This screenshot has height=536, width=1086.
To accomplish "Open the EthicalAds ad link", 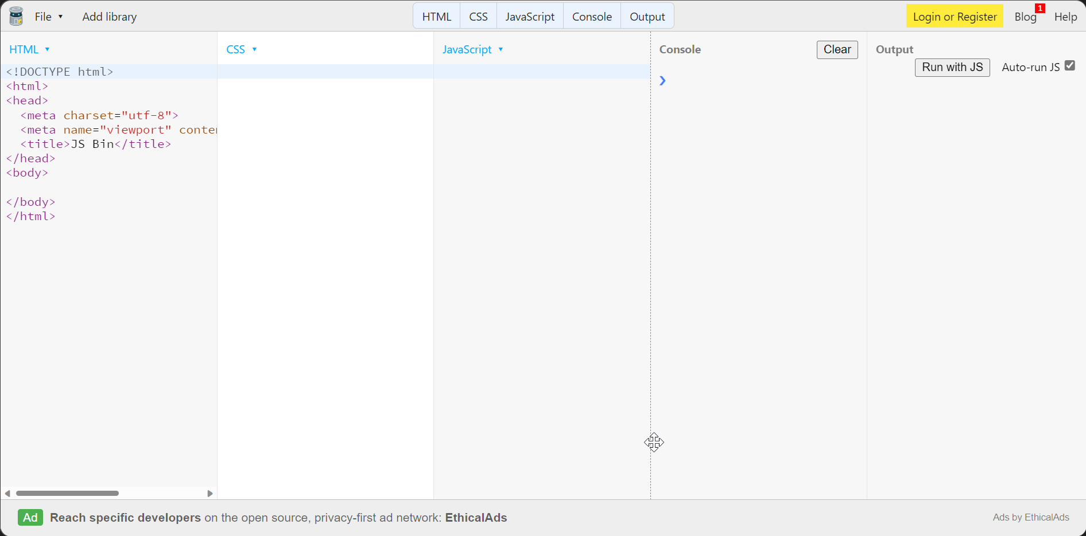I will pos(278,518).
